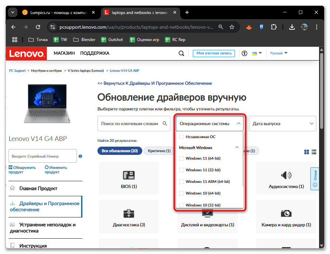Viewport: 330px width, 254px height.
Task: Open the site search magnifier icon
Action: tap(181, 53)
